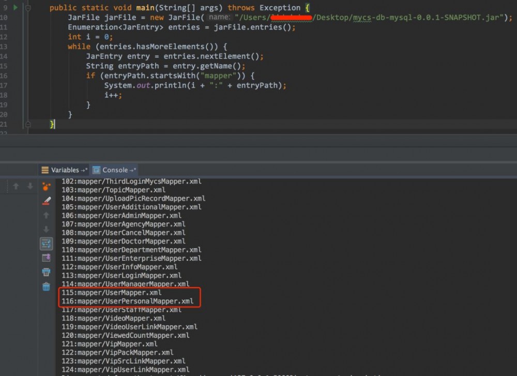Viewport: 517px width, 376px height.
Task: Click console line 116 UserPersonalMapper.xml
Action: pos(127,302)
